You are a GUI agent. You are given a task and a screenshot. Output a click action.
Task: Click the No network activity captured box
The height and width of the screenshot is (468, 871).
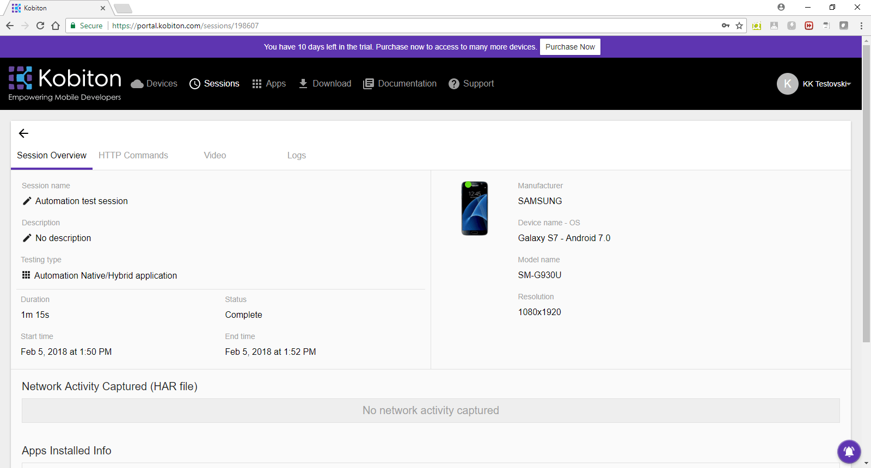[x=431, y=410]
